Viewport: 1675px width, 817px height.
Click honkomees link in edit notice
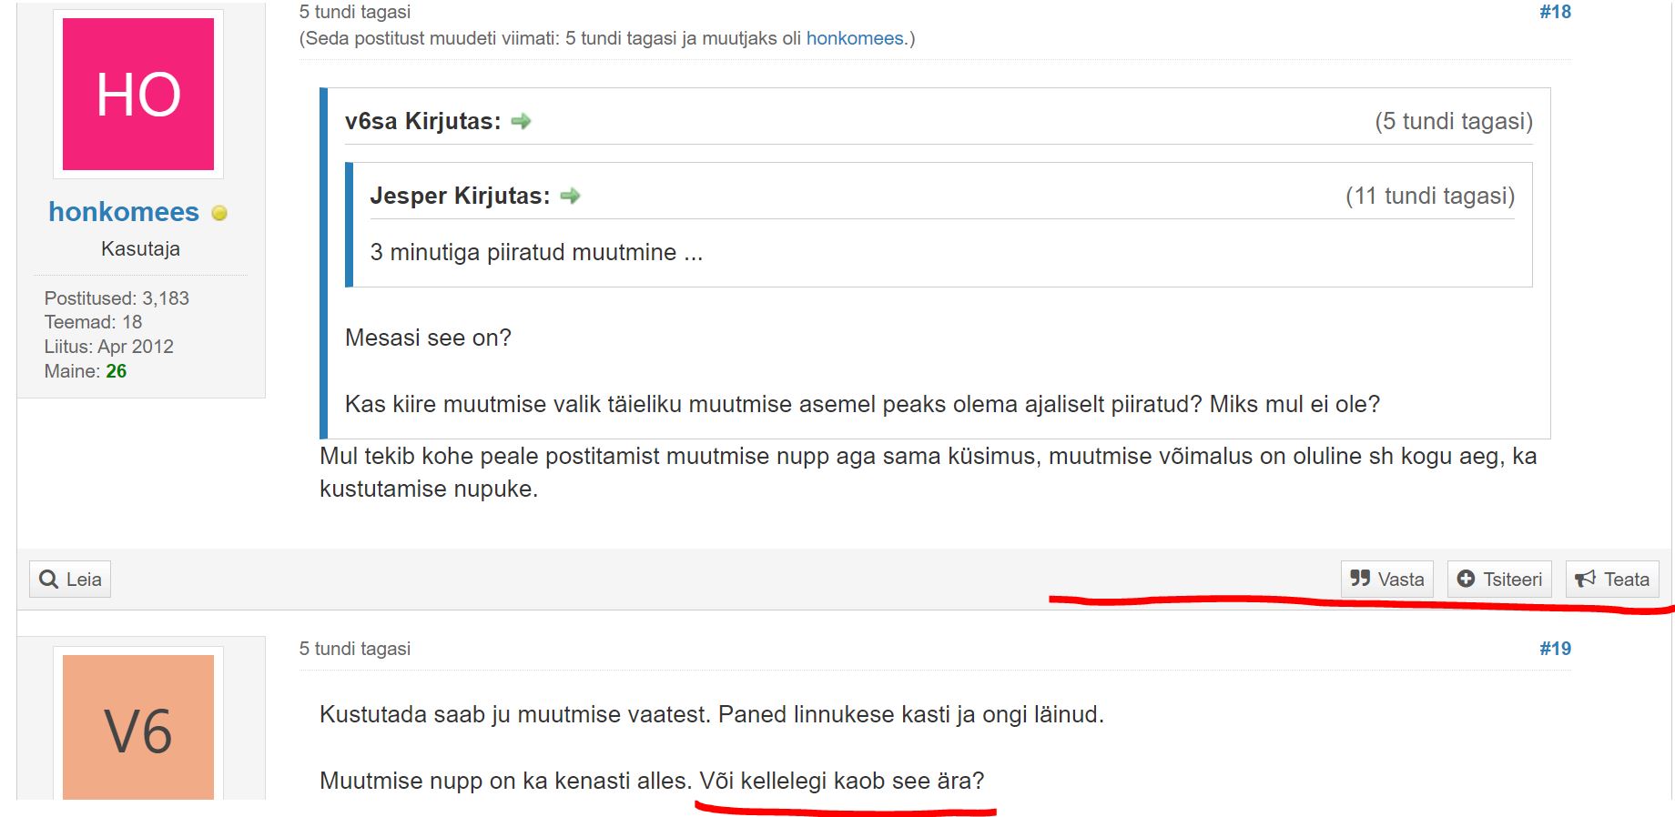(x=855, y=38)
